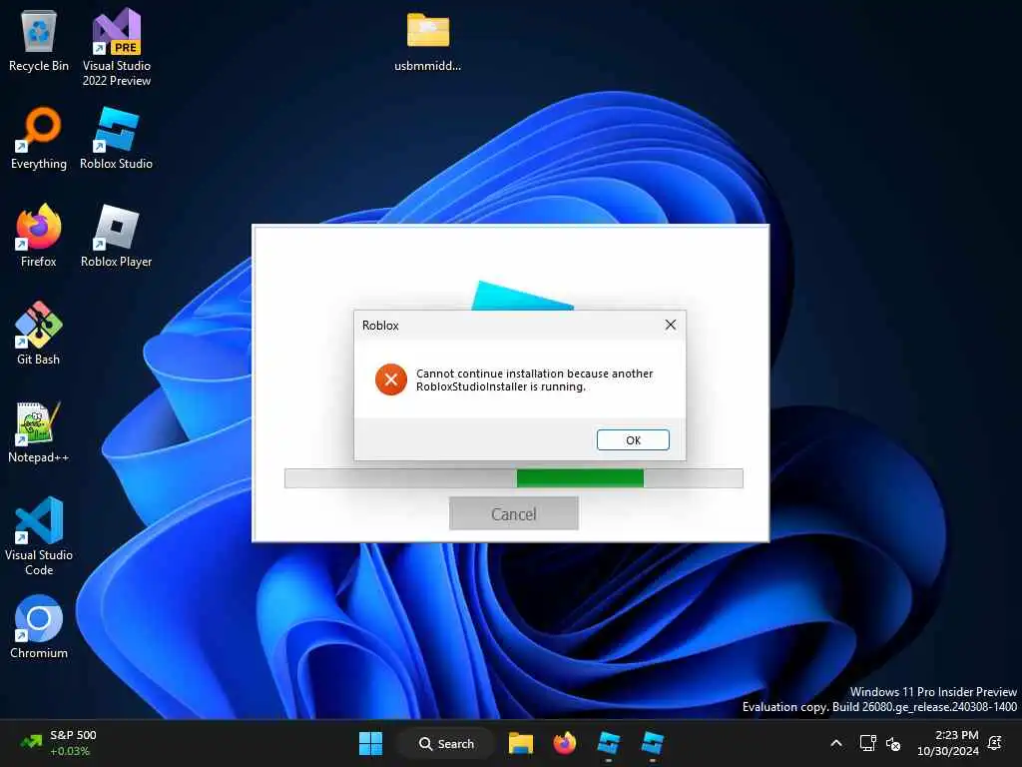The width and height of the screenshot is (1022, 767).
Task: Select the Notepad++ desktop shortcut
Action: (x=39, y=431)
